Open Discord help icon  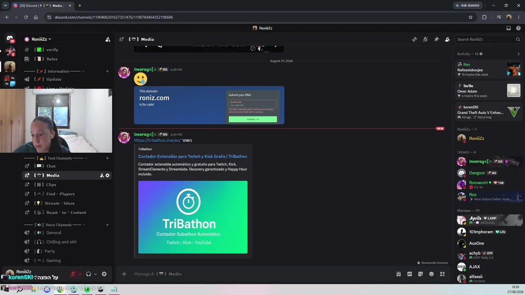point(518,28)
